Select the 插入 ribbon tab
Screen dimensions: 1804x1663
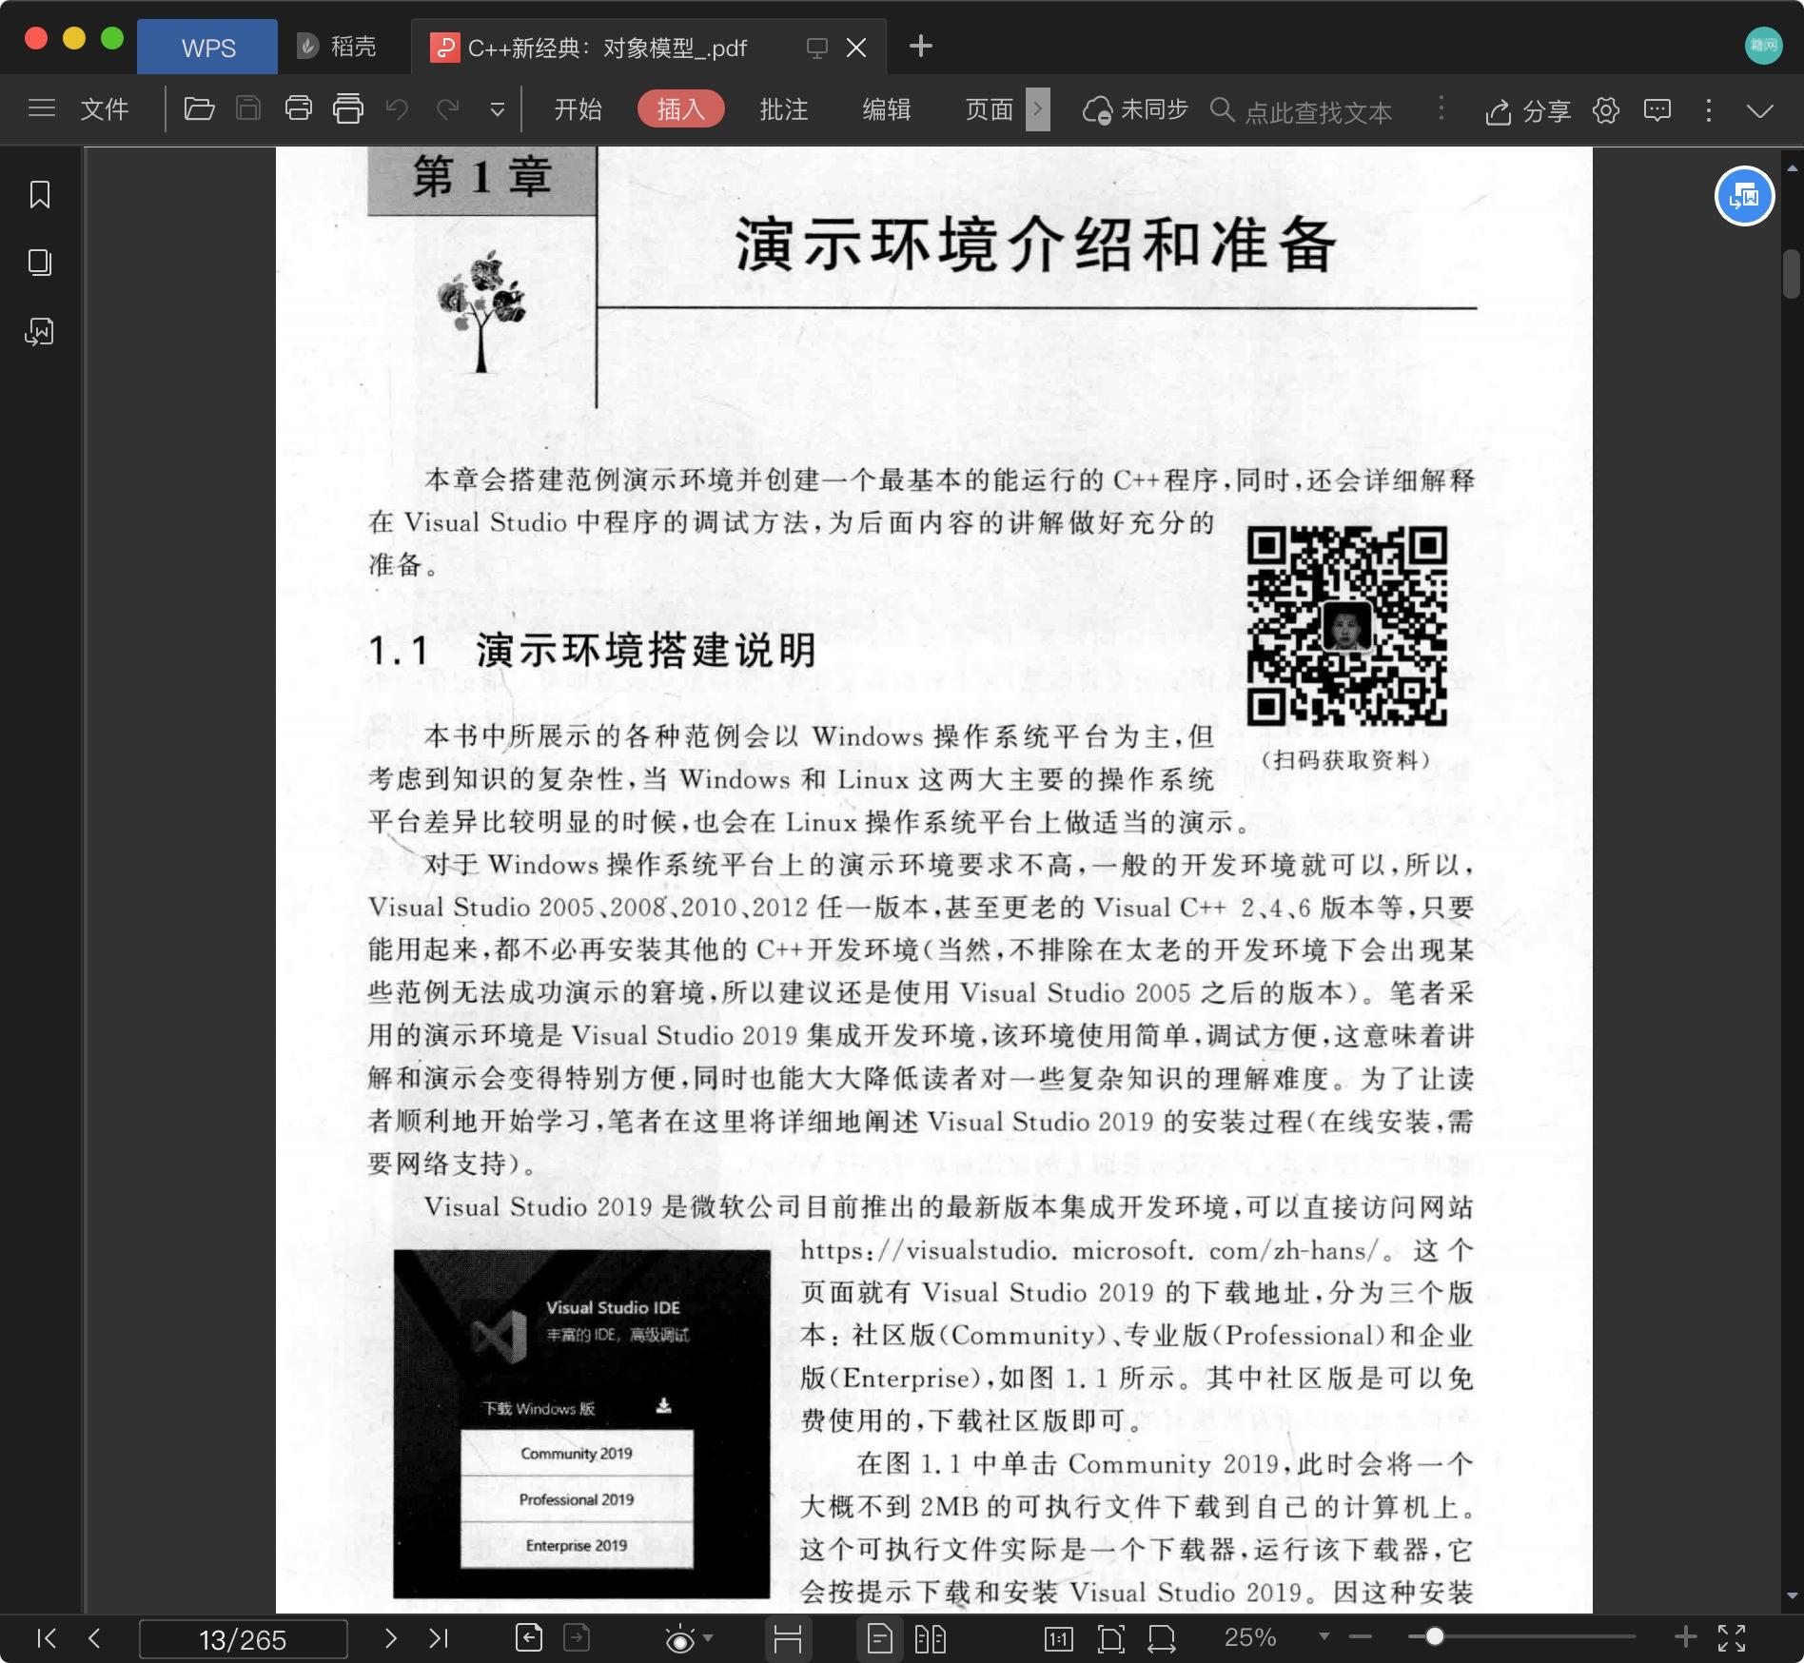click(681, 109)
